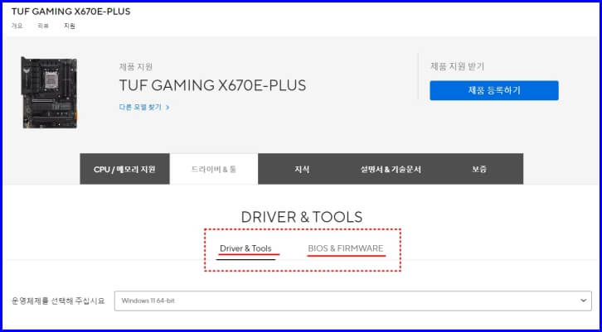Click the TUF GAMING X670E-PLUS motherboard thumbnail
This screenshot has width=602, height=332.
[x=49, y=93]
